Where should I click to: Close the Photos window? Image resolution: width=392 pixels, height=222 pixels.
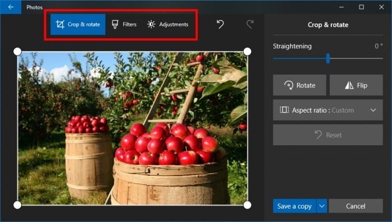click(x=381, y=7)
